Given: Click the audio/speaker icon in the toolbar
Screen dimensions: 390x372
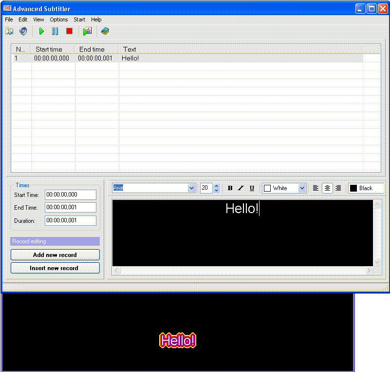Looking at the screenshot, I should [22, 31].
